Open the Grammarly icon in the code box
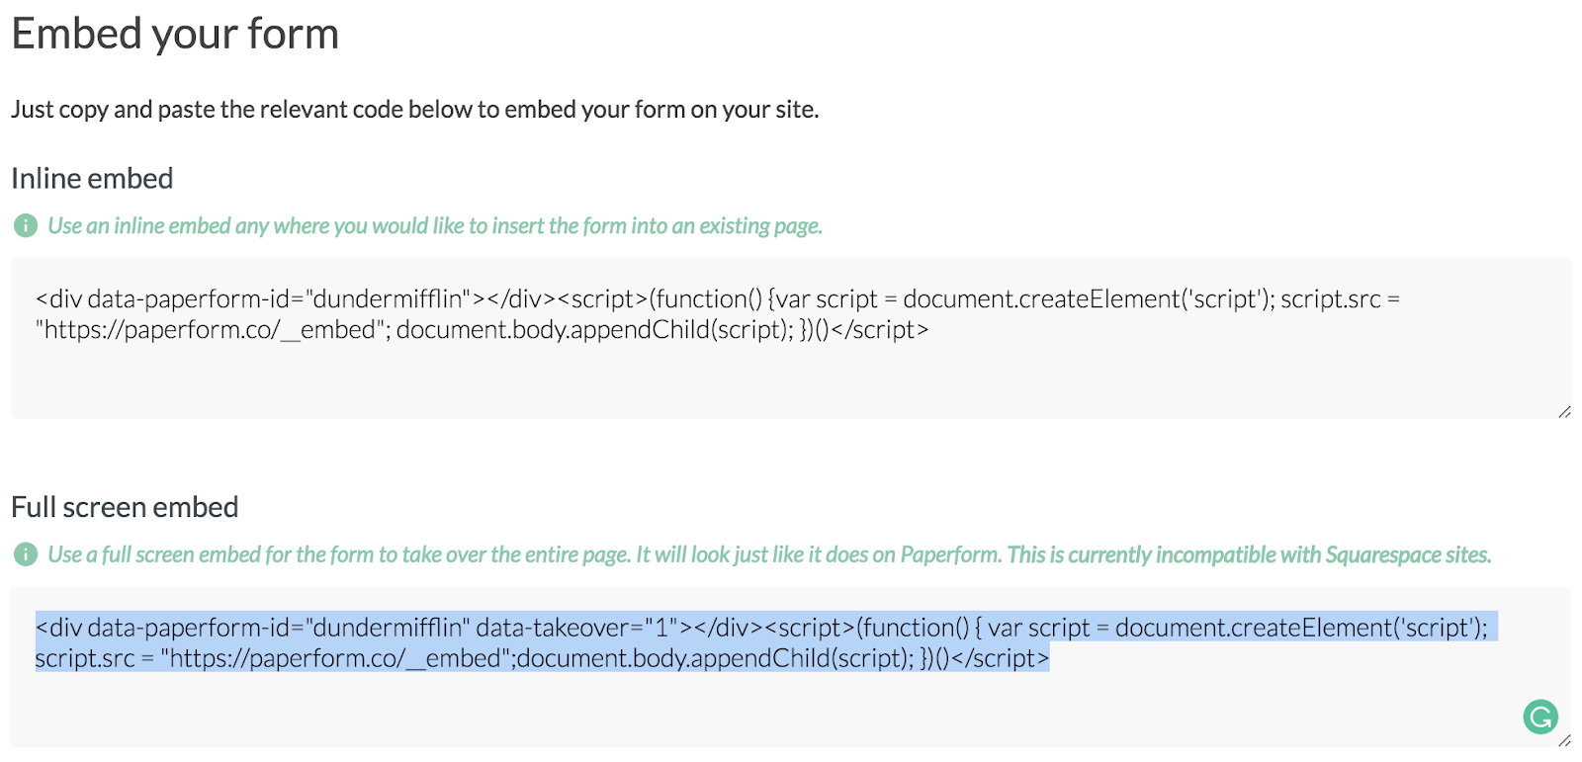This screenshot has height=762, width=1582. (x=1540, y=717)
